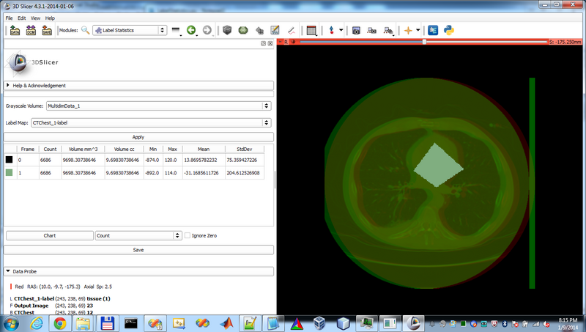The width and height of the screenshot is (586, 332).
Task: Click the Load Data toolbar icon
Action: coord(15,30)
